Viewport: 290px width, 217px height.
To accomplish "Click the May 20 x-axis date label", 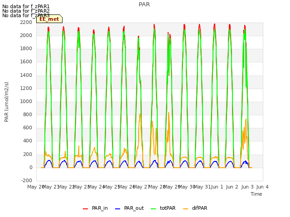I will (x=35, y=187).
